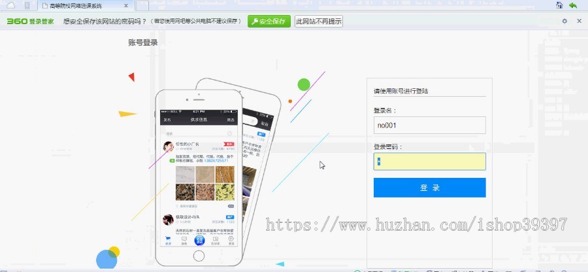Click the 安全保存 button

269,22
